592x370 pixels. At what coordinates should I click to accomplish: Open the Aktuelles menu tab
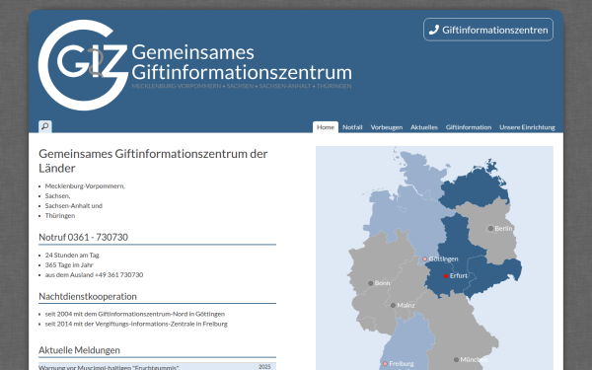pos(424,127)
